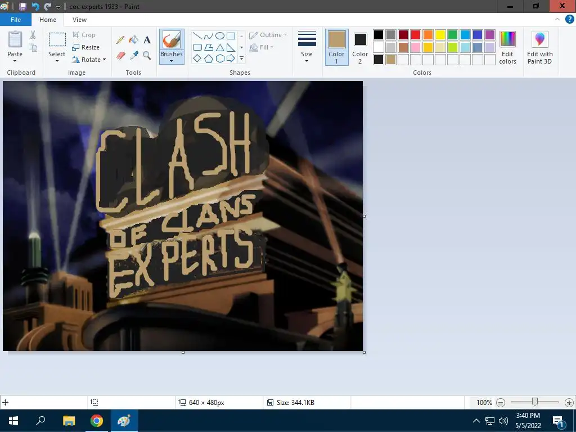Open the Edit colors dialog
The image size is (576, 432).
point(508,47)
